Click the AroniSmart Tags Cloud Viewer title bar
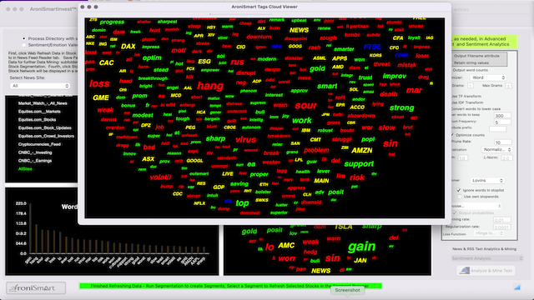Screen dimensions: 534x300 tap(264, 7)
